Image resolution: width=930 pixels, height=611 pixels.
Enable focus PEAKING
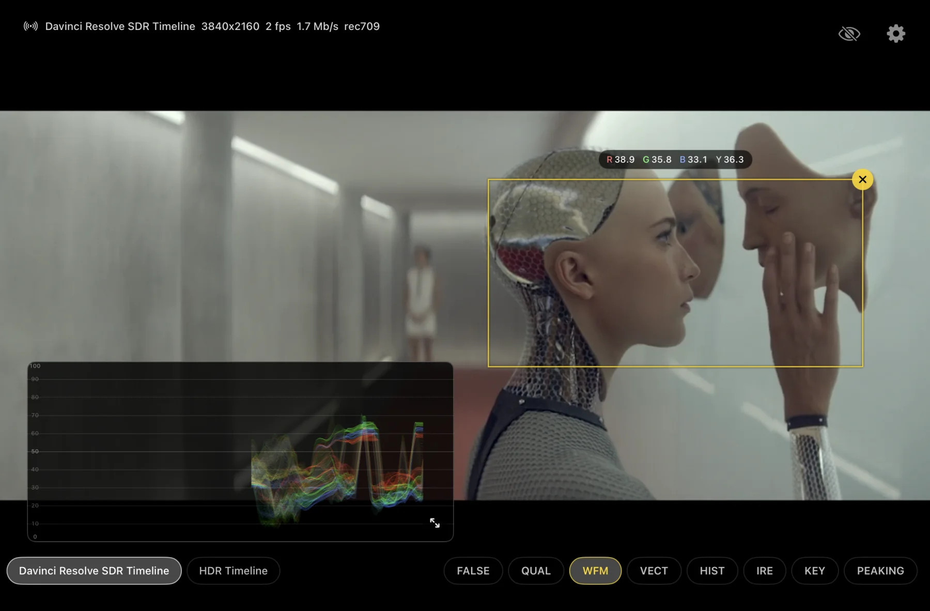[880, 571]
